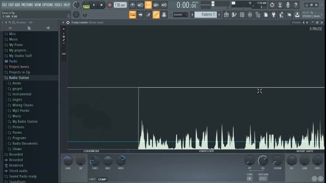Click the step editing arrow icon
The height and width of the screenshot is (183, 326).
coord(141,15)
